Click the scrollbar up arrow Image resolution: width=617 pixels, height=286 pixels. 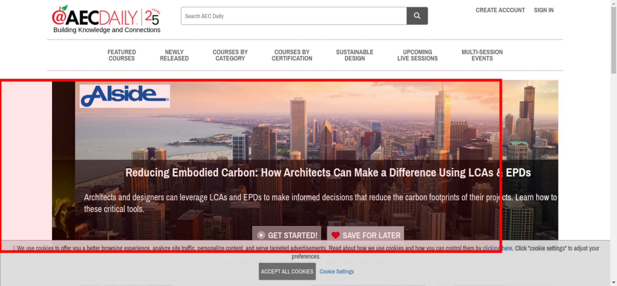[613, 3]
